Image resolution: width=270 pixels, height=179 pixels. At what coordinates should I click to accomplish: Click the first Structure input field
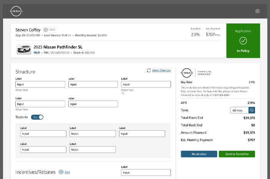coord(40,84)
